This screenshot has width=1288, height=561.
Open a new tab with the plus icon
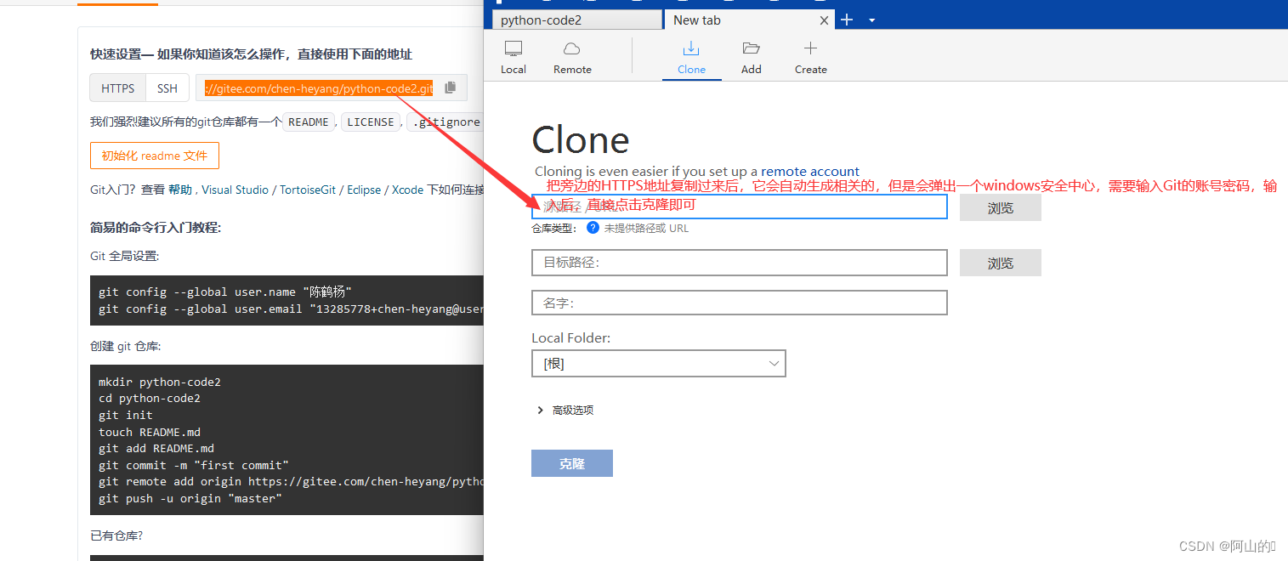pos(846,19)
